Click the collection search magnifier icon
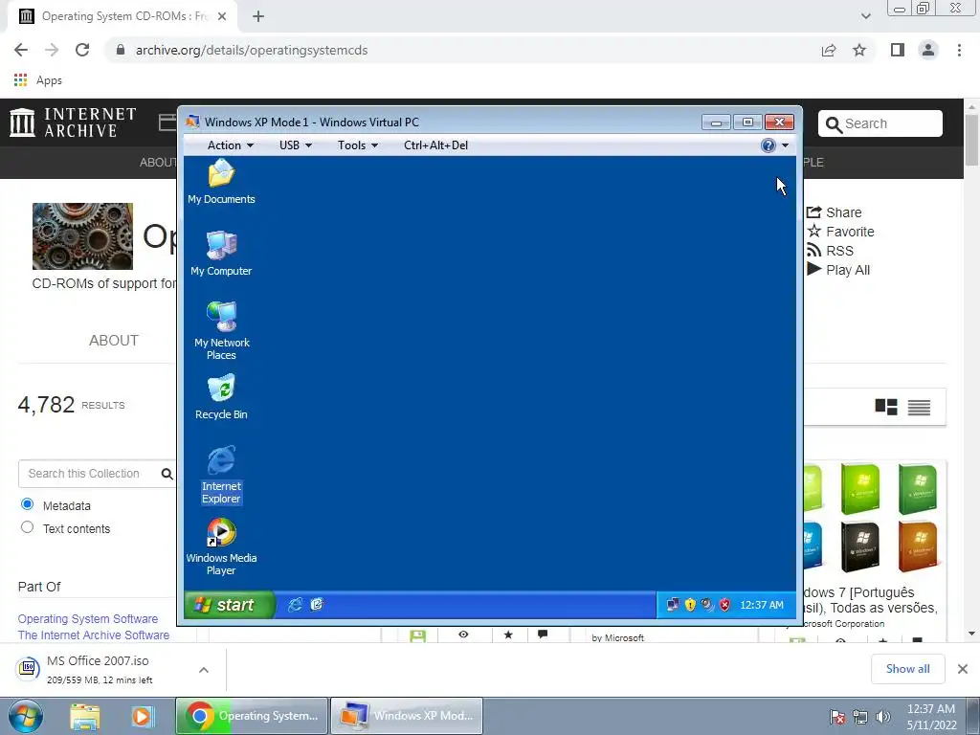 click(x=167, y=474)
